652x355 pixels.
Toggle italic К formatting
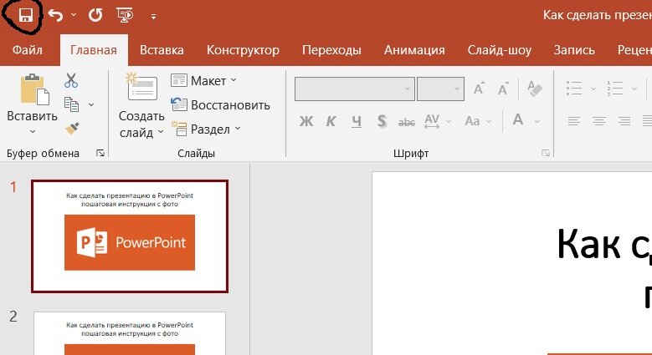[x=331, y=121]
